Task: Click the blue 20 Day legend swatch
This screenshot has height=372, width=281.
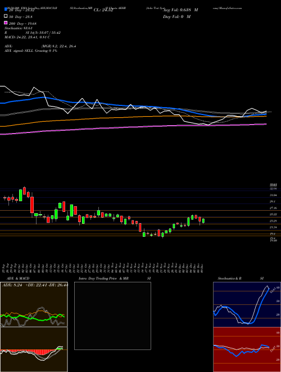Action: click(x=6, y=10)
